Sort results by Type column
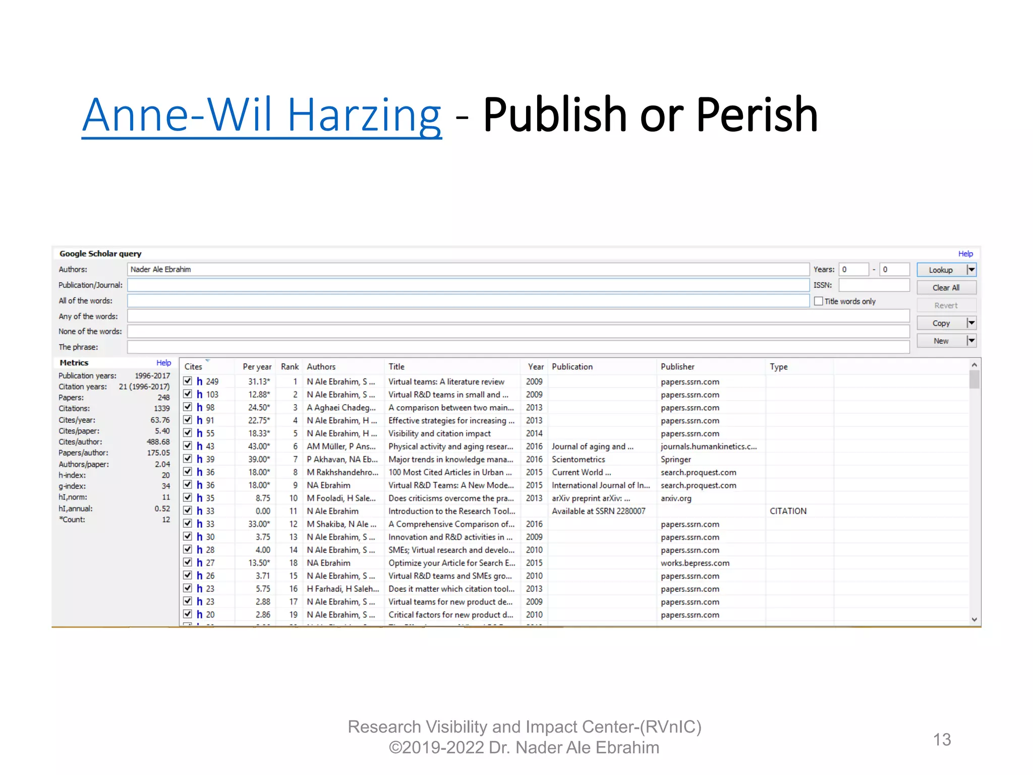This screenshot has width=1033, height=775. pyautogui.click(x=799, y=367)
